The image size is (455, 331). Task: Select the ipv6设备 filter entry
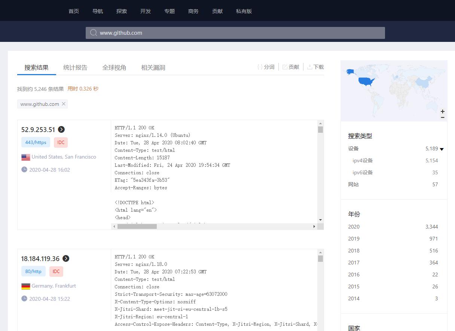(x=363, y=172)
